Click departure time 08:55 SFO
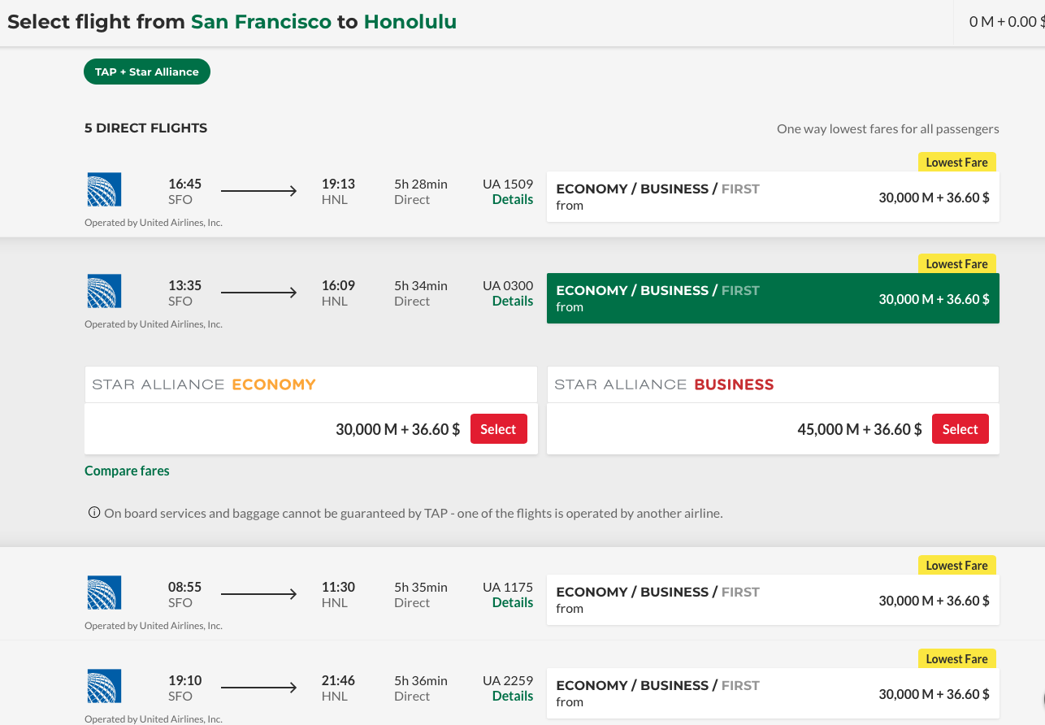Viewport: 1045px width, 725px height. 184,595
